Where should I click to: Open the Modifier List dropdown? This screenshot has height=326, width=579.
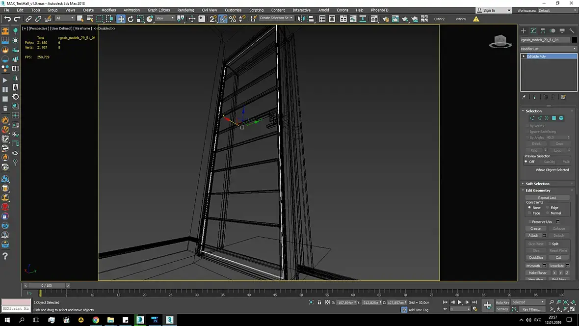pos(548,49)
